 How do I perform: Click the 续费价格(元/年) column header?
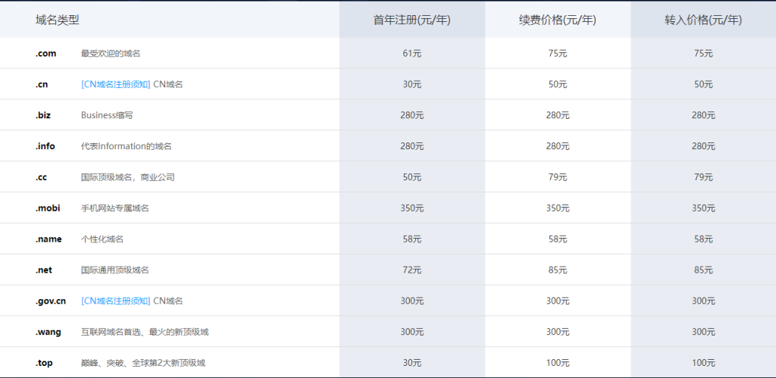point(557,20)
